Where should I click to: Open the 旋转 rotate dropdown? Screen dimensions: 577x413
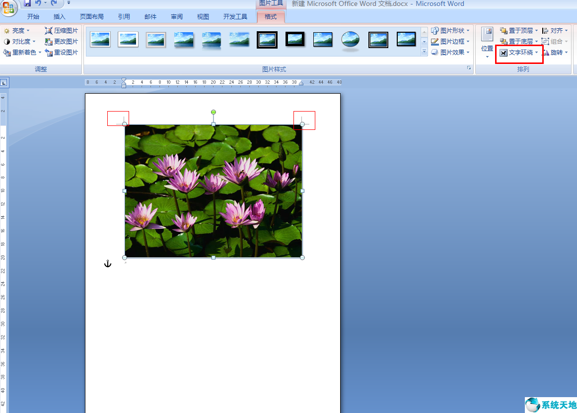555,53
